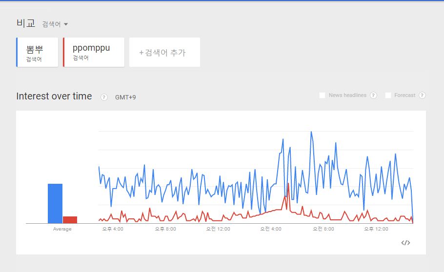
Task: Click the blue line's tallest peak
Action: click(x=311, y=132)
